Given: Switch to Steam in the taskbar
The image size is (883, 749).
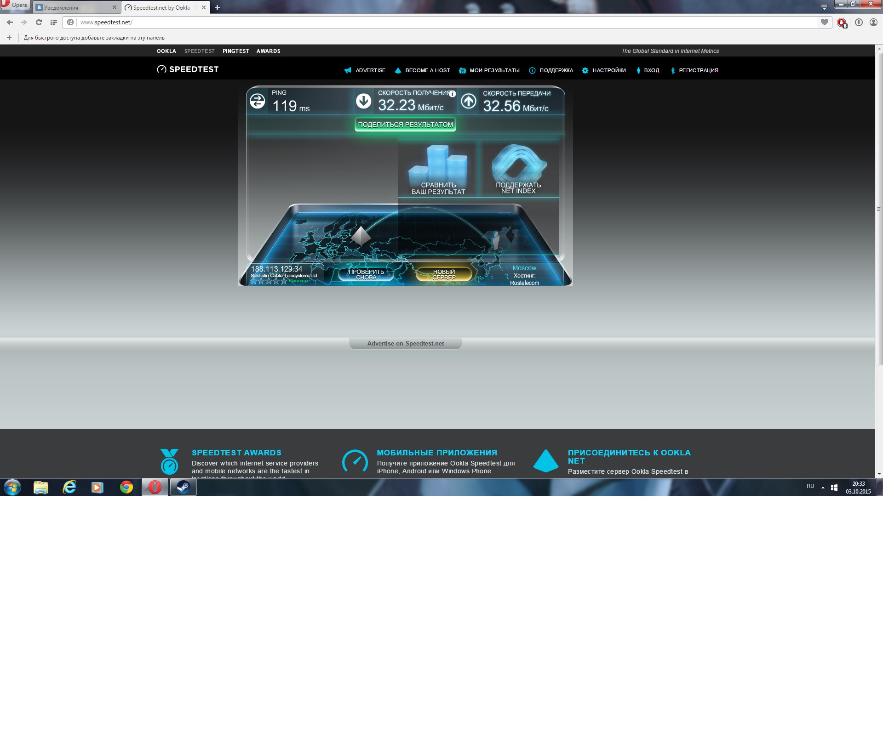Looking at the screenshot, I should click(x=183, y=487).
